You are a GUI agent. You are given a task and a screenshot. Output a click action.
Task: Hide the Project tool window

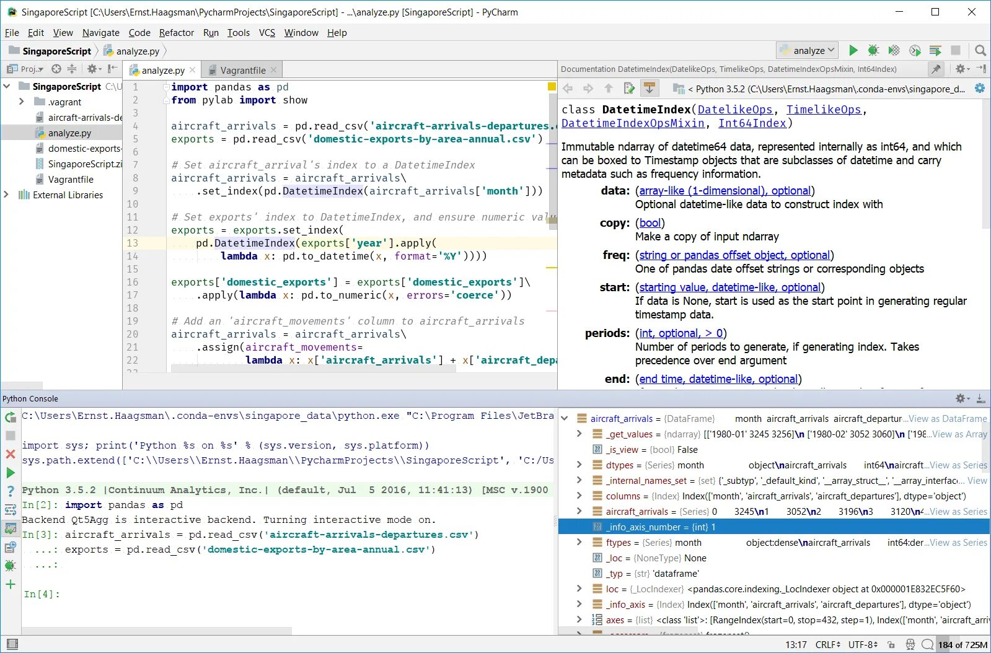[112, 69]
